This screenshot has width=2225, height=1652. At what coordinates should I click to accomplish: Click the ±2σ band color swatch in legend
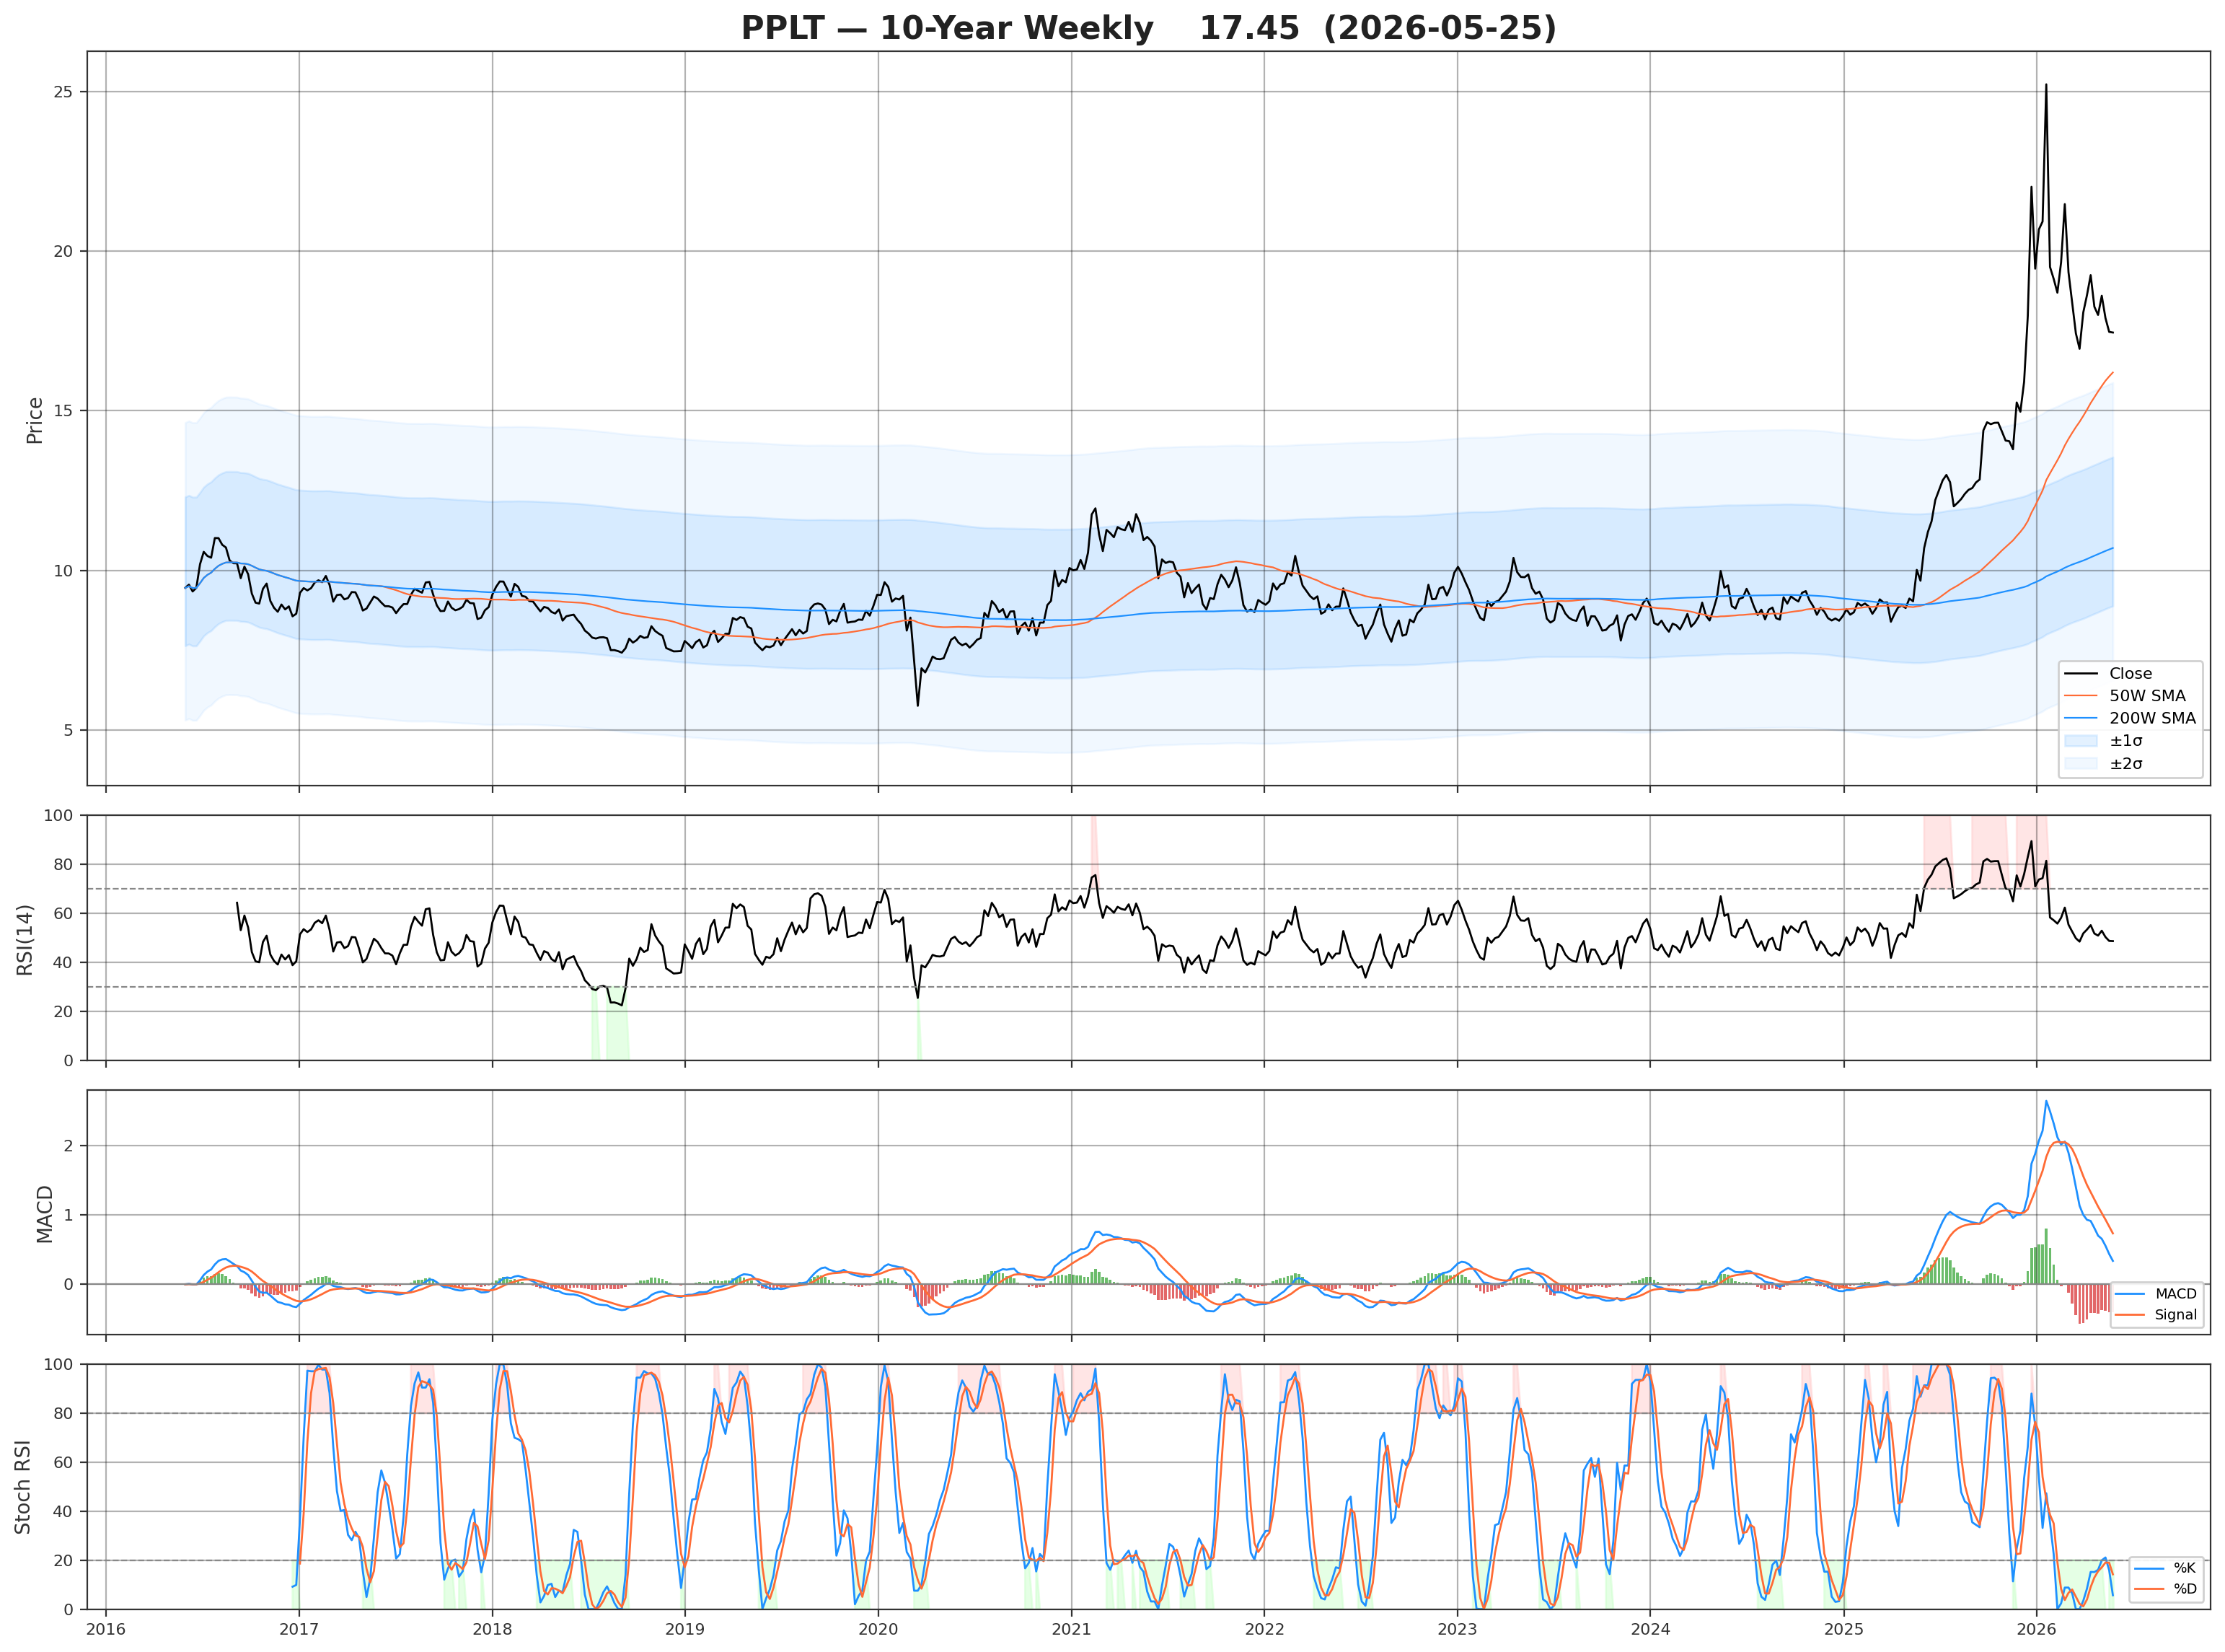point(2080,764)
